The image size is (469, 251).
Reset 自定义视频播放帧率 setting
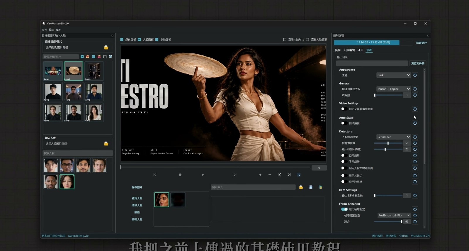click(415, 109)
